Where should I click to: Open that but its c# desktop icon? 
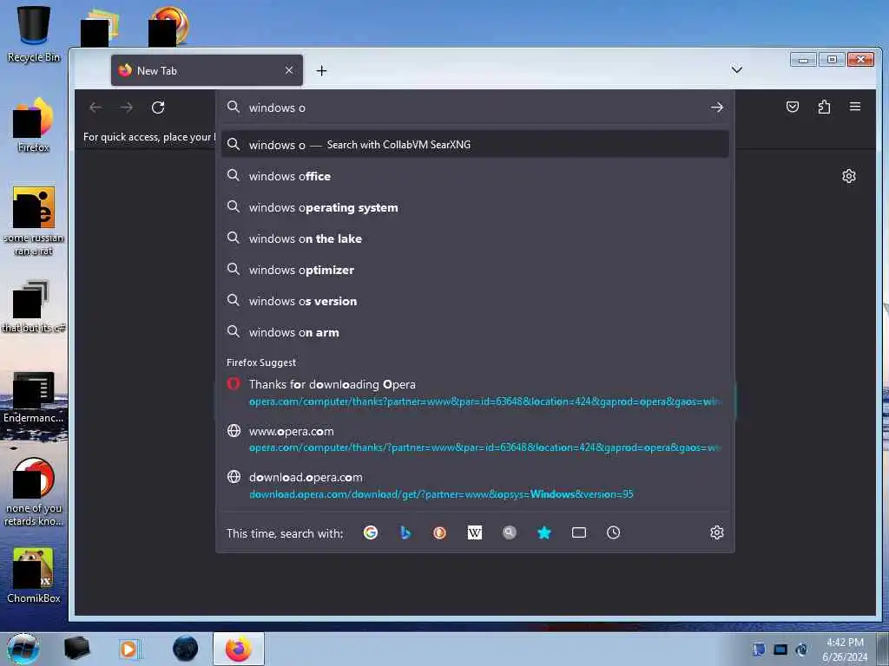point(34,307)
